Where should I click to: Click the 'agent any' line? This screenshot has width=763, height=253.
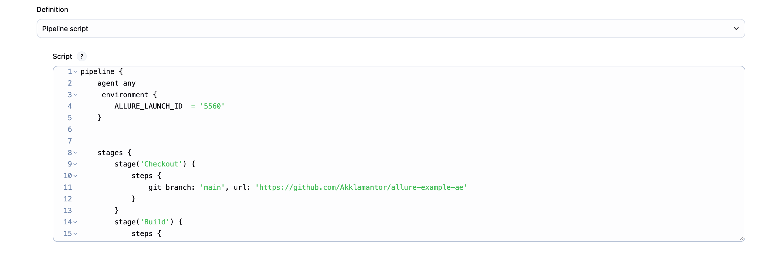[116, 83]
